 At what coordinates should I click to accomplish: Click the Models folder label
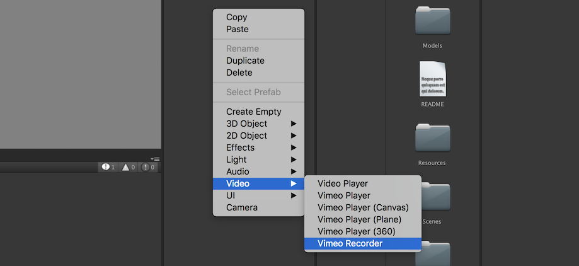click(x=432, y=46)
